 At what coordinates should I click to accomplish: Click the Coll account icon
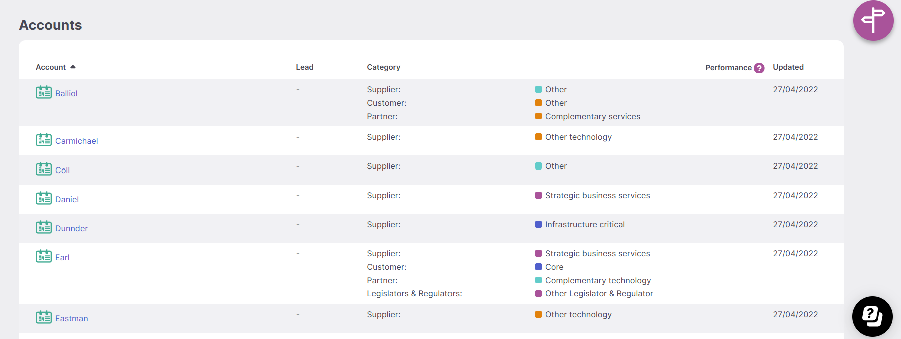[x=44, y=169]
